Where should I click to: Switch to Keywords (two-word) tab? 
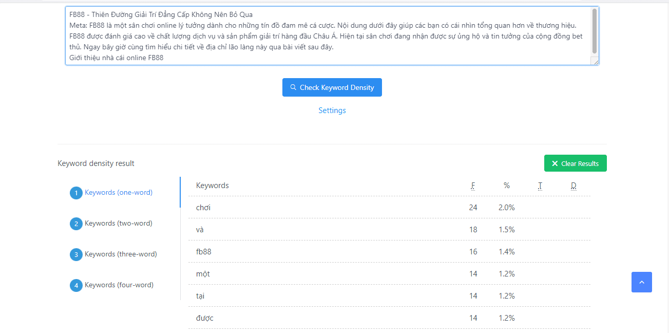pyautogui.click(x=119, y=223)
